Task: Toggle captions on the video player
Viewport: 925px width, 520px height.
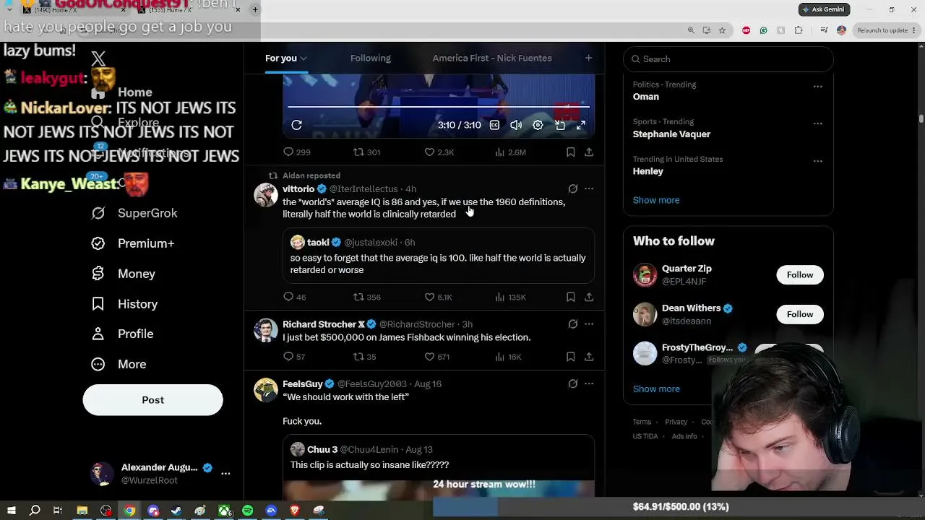Action: (494, 125)
